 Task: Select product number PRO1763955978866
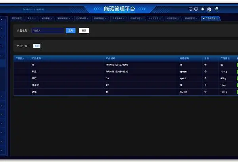(x=117, y=65)
